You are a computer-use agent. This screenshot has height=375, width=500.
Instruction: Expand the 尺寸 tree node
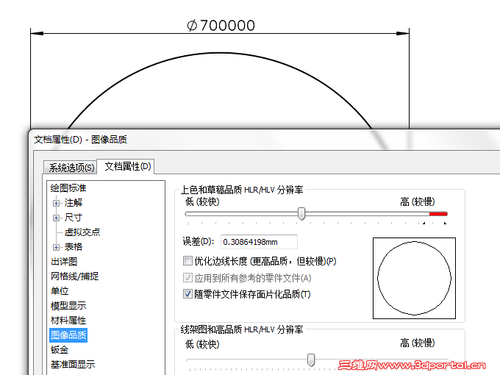tap(56, 218)
